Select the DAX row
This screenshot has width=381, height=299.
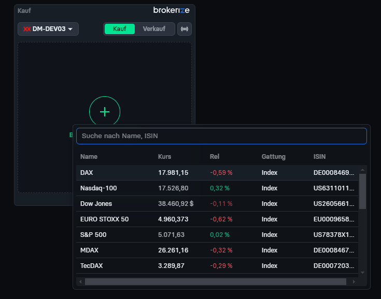pyautogui.click(x=217, y=173)
